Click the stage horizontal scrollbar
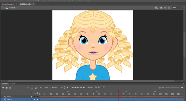The height and width of the screenshot is (101, 186). pos(91,81)
